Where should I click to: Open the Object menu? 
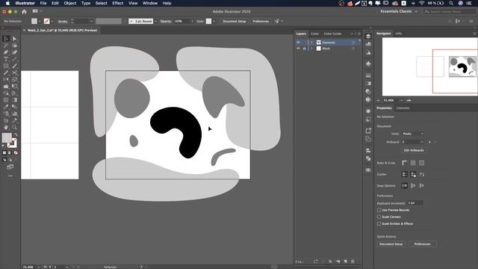[69, 3]
